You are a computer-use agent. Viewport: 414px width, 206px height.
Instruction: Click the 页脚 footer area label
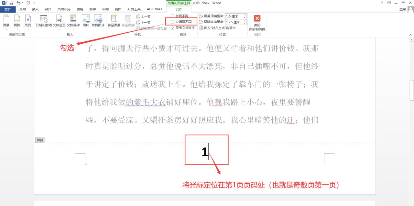pos(40,140)
